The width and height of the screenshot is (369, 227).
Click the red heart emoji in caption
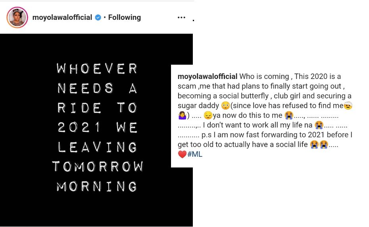(x=182, y=154)
